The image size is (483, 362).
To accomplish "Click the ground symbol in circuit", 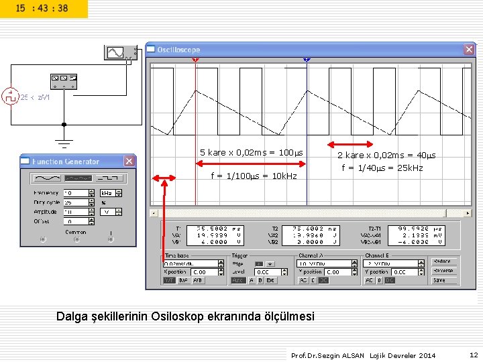I will point(64,143).
